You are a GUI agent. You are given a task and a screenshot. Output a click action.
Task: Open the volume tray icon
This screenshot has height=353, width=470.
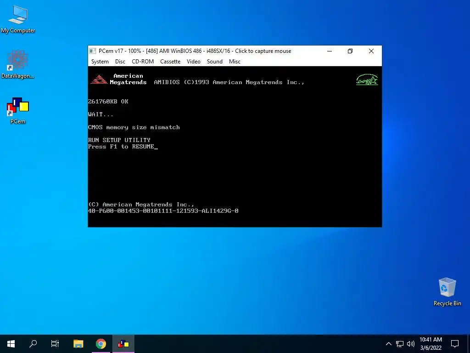(411, 344)
